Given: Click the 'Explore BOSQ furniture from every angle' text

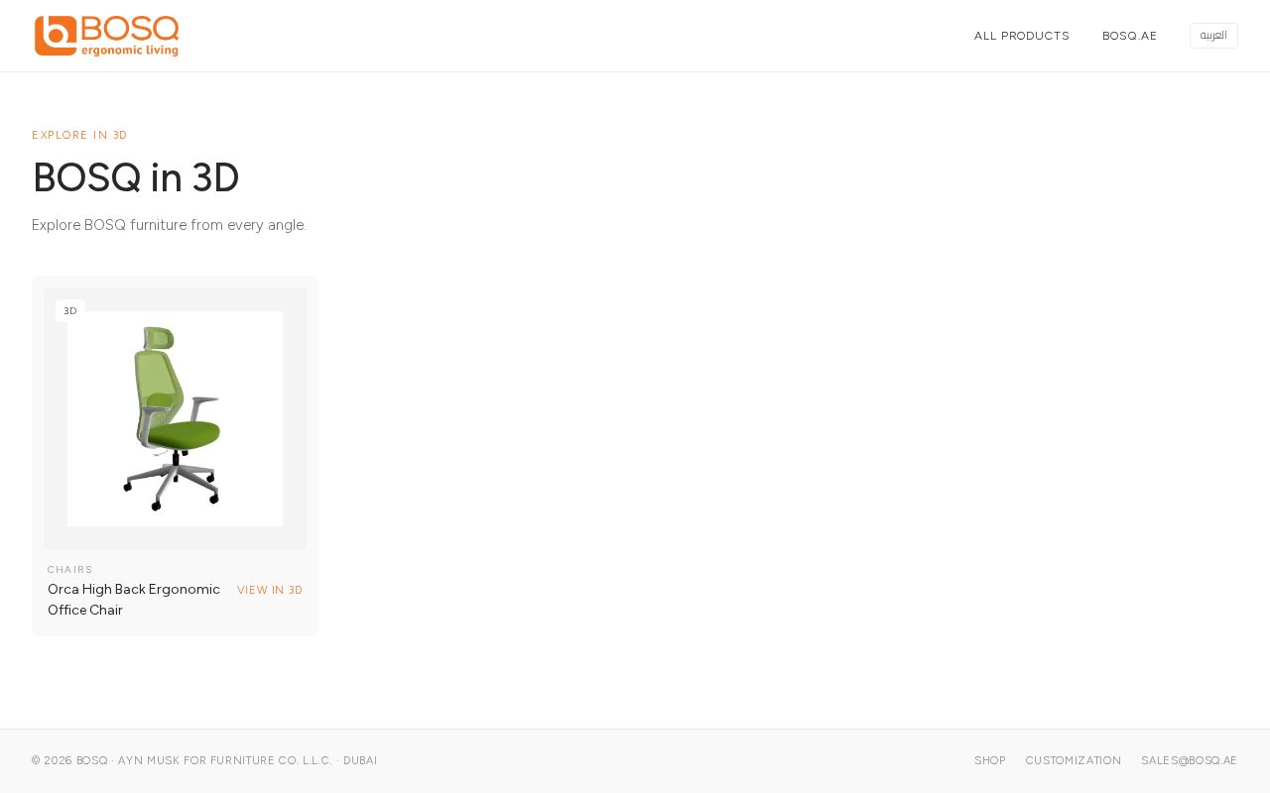Looking at the screenshot, I should tap(169, 225).
